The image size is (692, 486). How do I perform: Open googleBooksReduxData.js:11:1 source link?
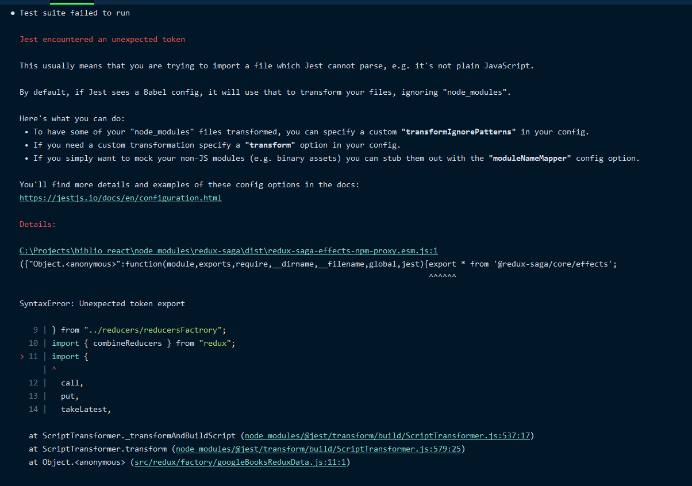pos(240,462)
